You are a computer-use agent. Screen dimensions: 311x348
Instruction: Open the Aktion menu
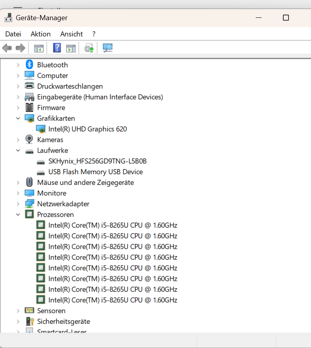pyautogui.click(x=41, y=34)
